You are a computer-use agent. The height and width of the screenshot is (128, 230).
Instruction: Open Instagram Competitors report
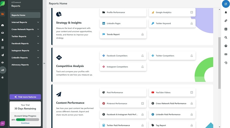coord(123,67)
